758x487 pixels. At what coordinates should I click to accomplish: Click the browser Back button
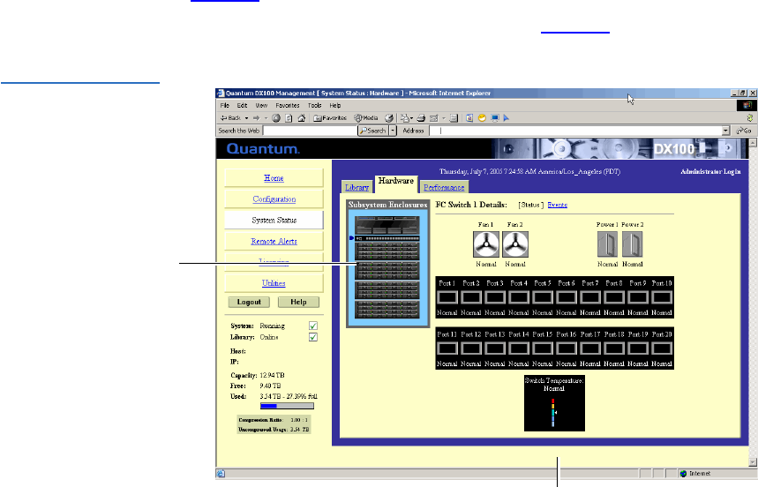230,118
